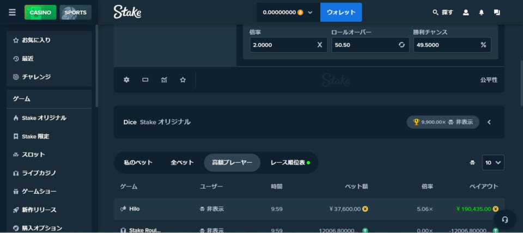The height and width of the screenshot is (233, 523).
Task: Open the notifications bell
Action: (x=481, y=13)
